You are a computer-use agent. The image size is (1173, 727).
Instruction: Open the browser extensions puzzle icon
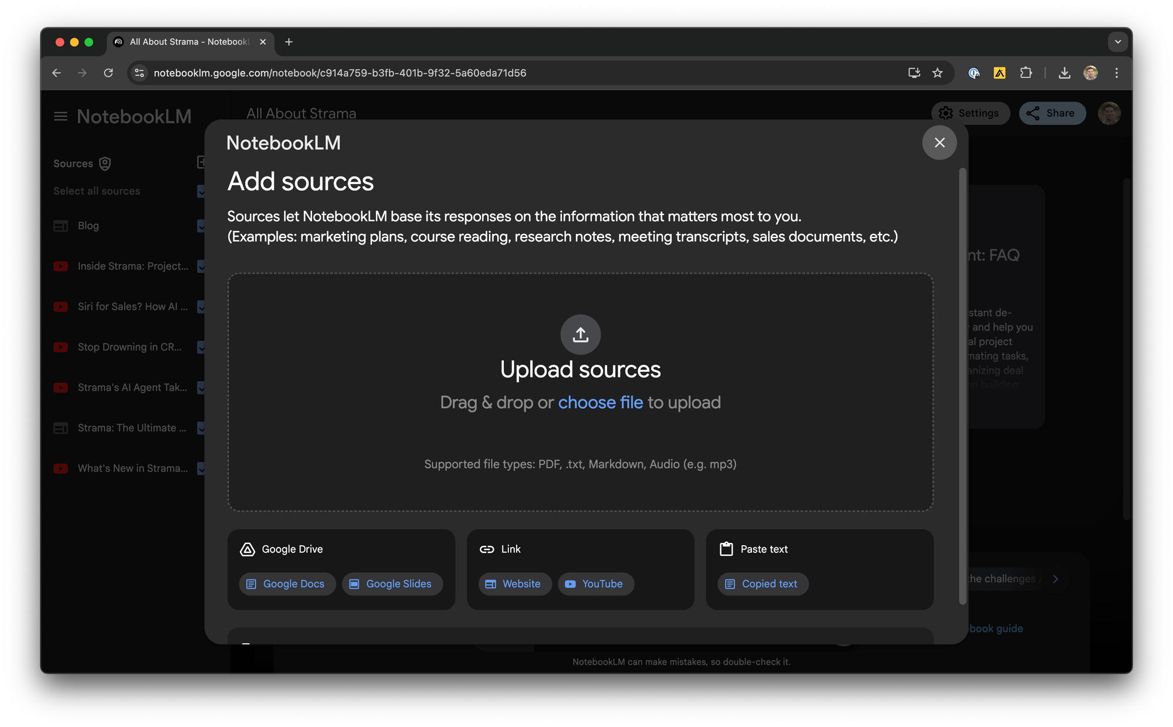pos(1026,73)
